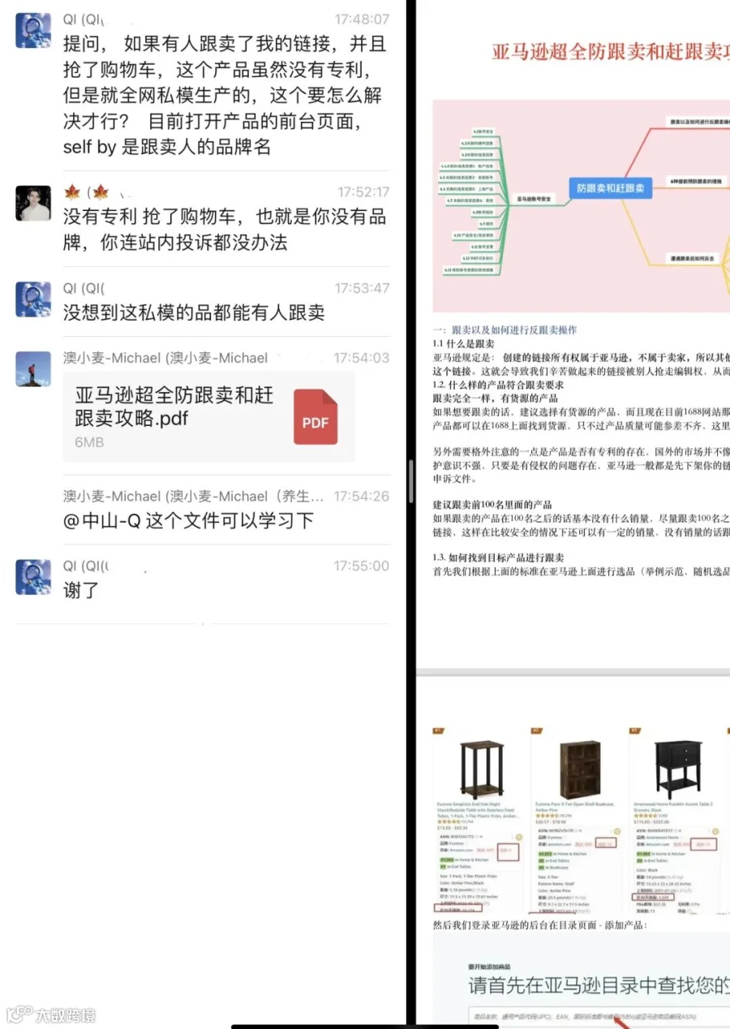Screen dimensions: 730x1029
Task: Click the product search field with UPC/EAN/ISBN placeholder
Action: point(599,1016)
